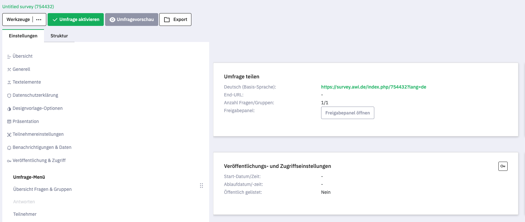Click the key icon in publication settings panel
Screen dimensions: 525x222
(x=503, y=166)
